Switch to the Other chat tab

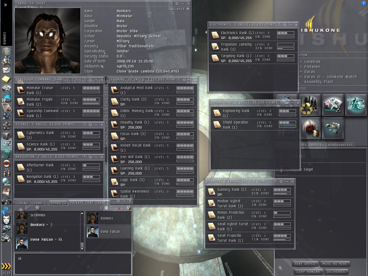[58, 203]
